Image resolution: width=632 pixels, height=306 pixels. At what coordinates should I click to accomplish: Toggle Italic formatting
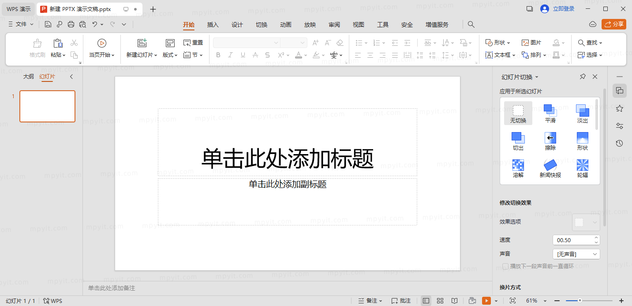[x=230, y=55]
